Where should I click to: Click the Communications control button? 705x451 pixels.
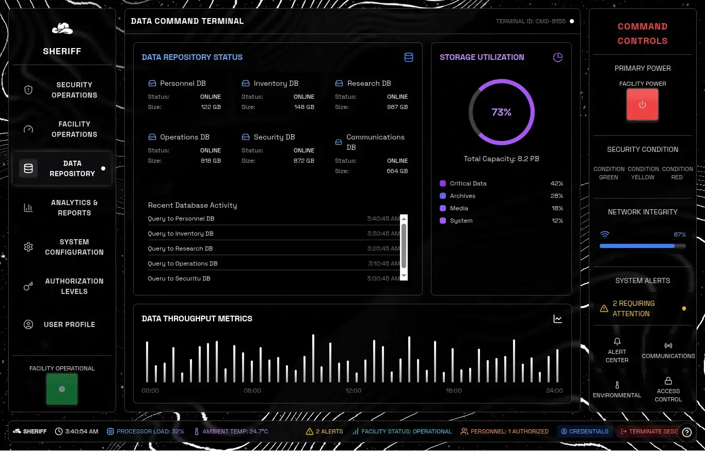pos(668,350)
